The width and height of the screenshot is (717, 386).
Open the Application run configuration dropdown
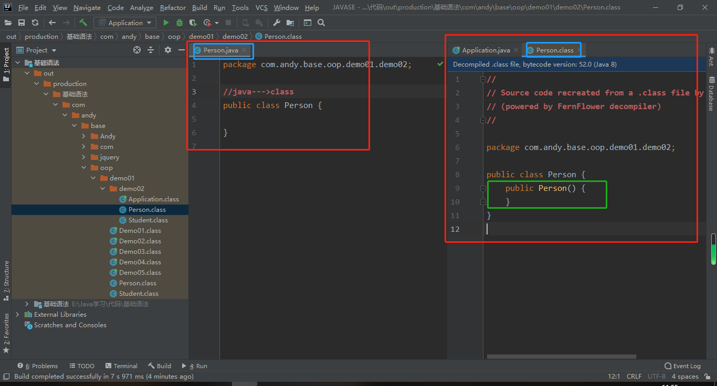tap(125, 23)
